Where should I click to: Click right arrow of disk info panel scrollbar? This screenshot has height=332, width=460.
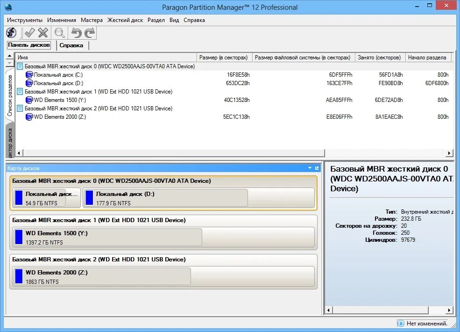[x=449, y=310]
